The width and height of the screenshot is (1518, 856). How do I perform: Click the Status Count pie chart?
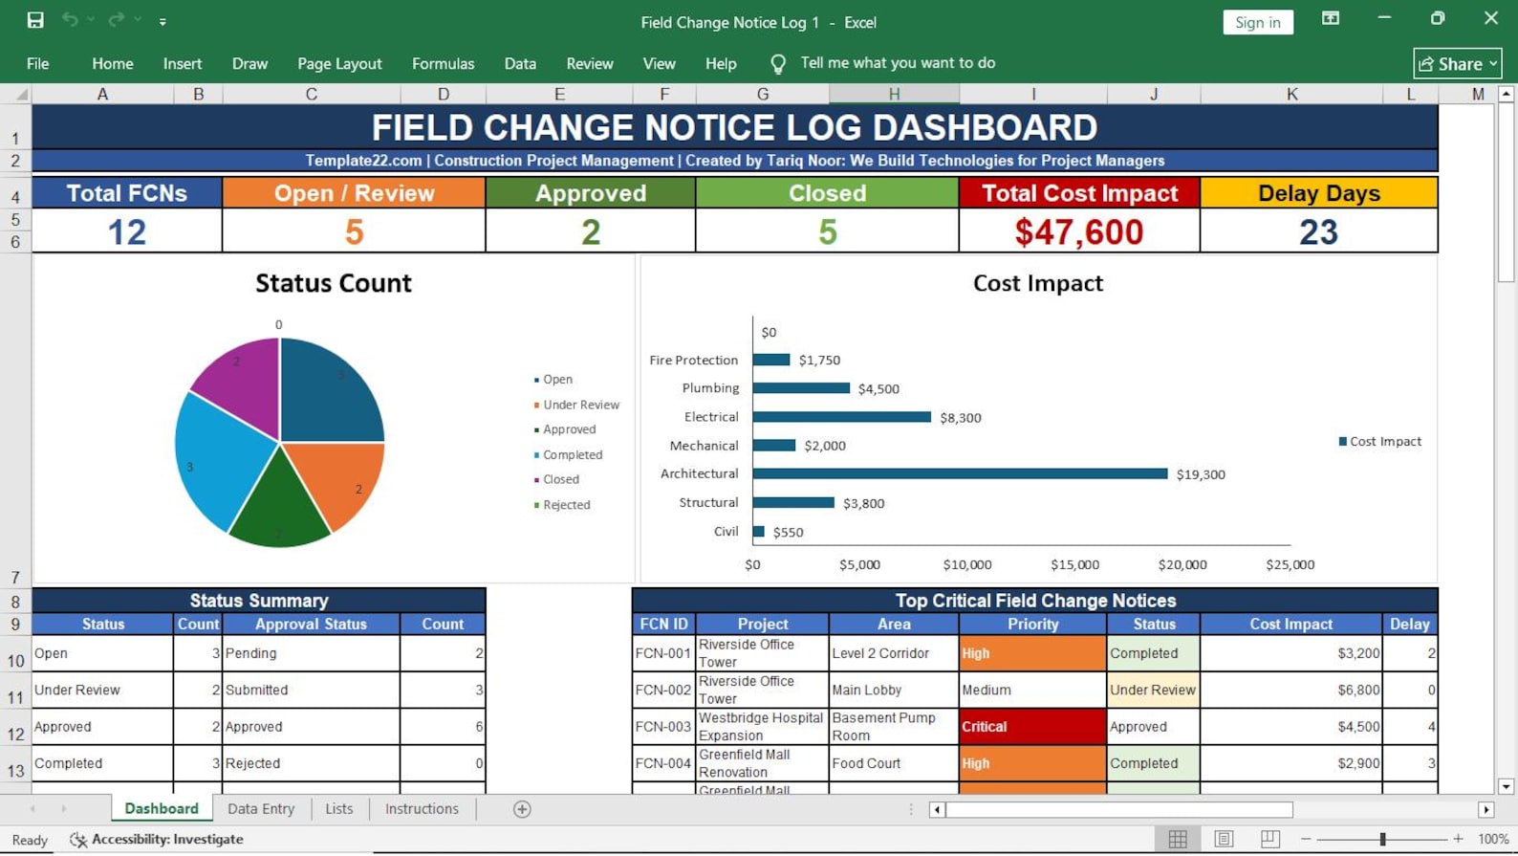click(x=279, y=443)
